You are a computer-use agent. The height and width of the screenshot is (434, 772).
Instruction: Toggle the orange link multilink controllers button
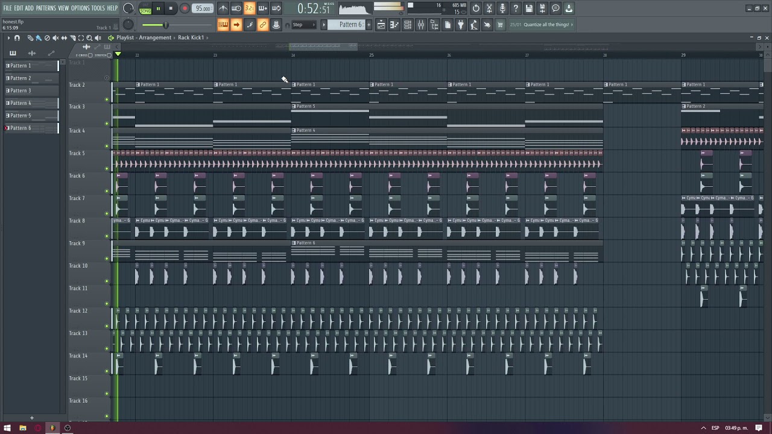[x=263, y=25]
